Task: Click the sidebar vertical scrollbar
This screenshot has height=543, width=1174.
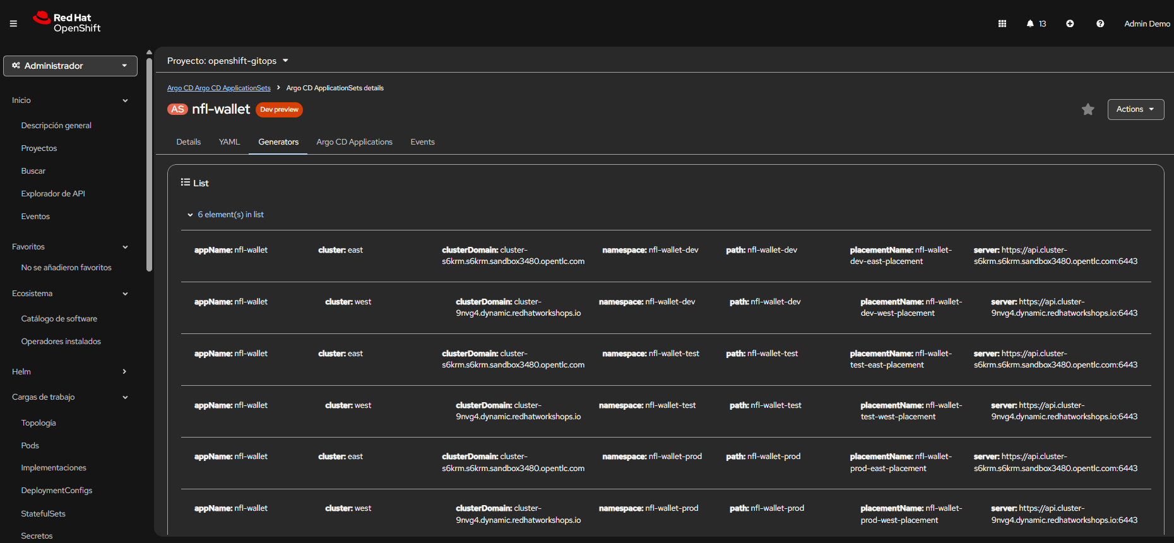Action: pos(149,164)
